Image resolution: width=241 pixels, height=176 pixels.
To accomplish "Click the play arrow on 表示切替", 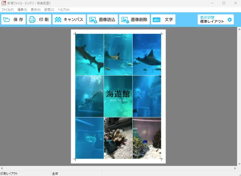I will (230, 20).
